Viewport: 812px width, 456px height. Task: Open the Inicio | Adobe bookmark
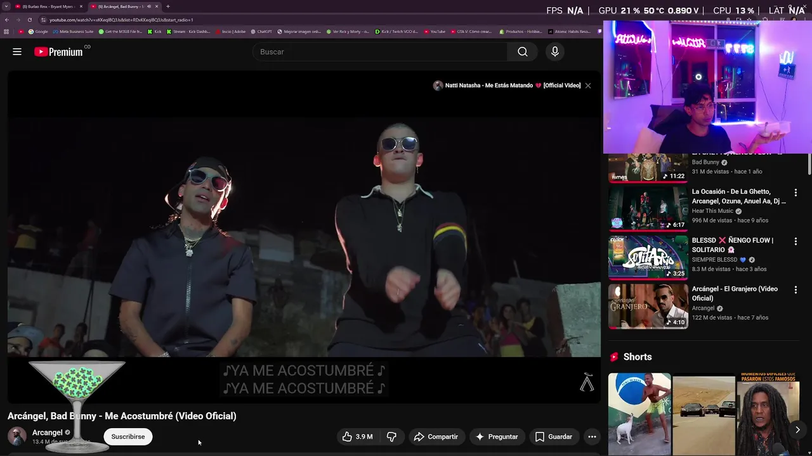(231, 32)
